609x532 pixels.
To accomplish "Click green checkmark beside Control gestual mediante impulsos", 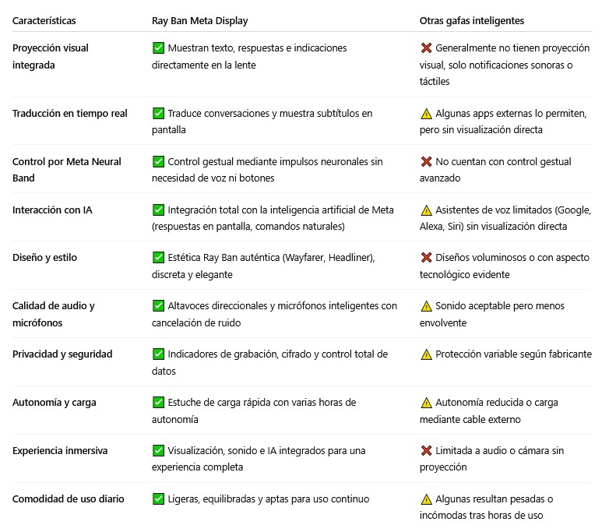I will tap(158, 161).
